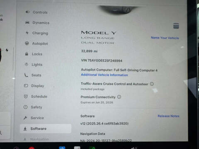Open the Charging settings
199x149 pixels.
pyautogui.click(x=37, y=33)
